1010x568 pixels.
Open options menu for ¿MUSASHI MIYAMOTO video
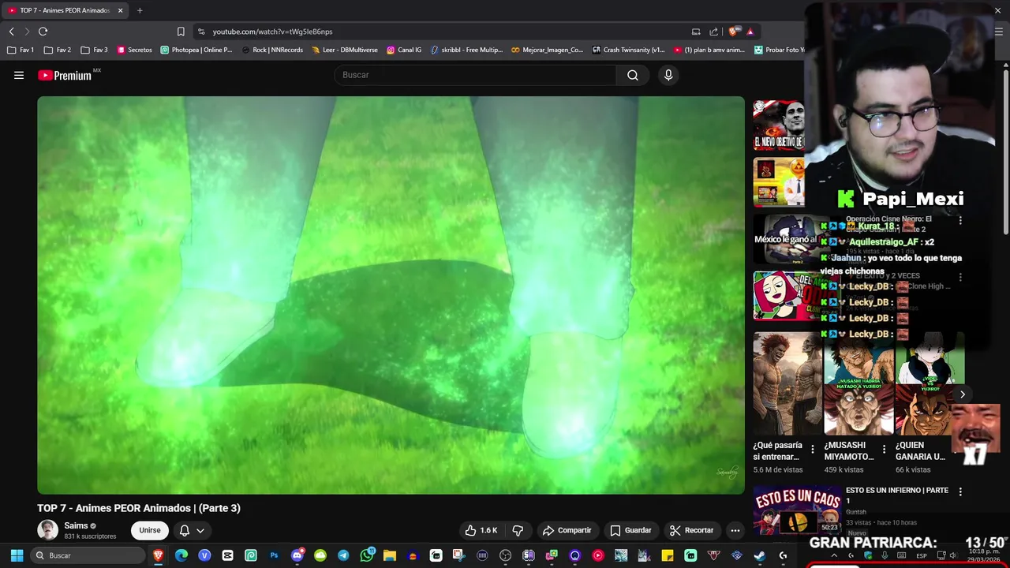click(884, 450)
